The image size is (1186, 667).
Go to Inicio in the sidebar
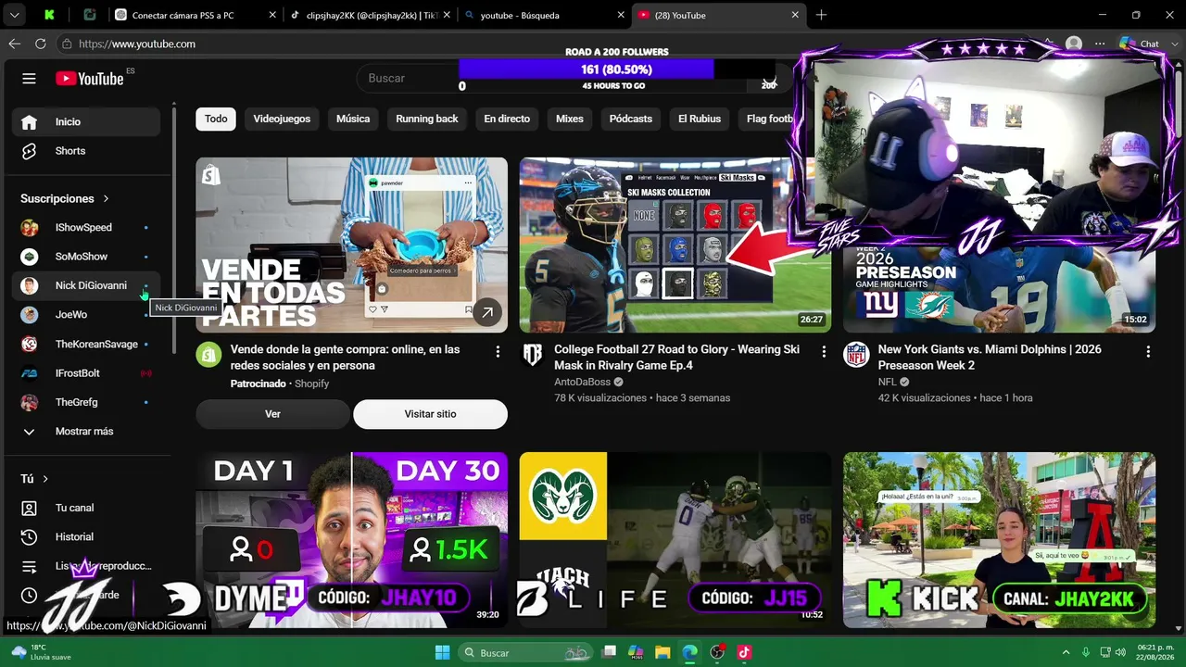click(x=86, y=121)
